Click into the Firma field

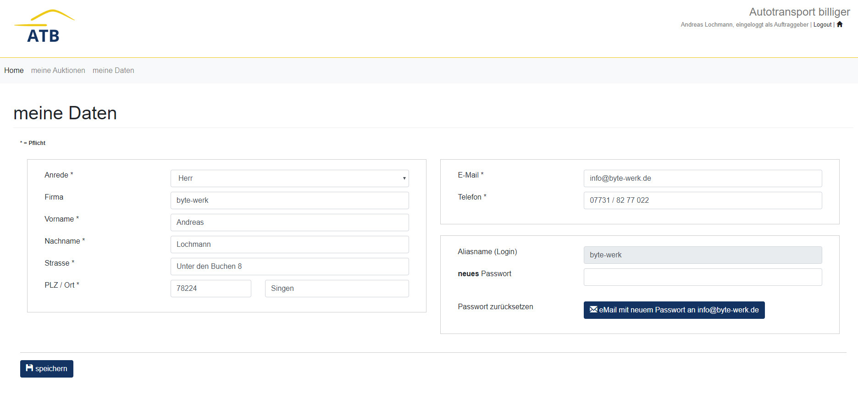tap(289, 200)
